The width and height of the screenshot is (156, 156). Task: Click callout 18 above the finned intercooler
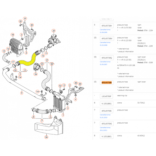[x=12, y=35]
